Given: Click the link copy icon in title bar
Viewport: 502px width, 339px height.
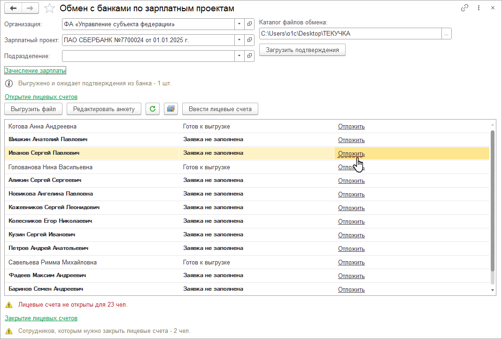Looking at the screenshot, I should point(464,8).
